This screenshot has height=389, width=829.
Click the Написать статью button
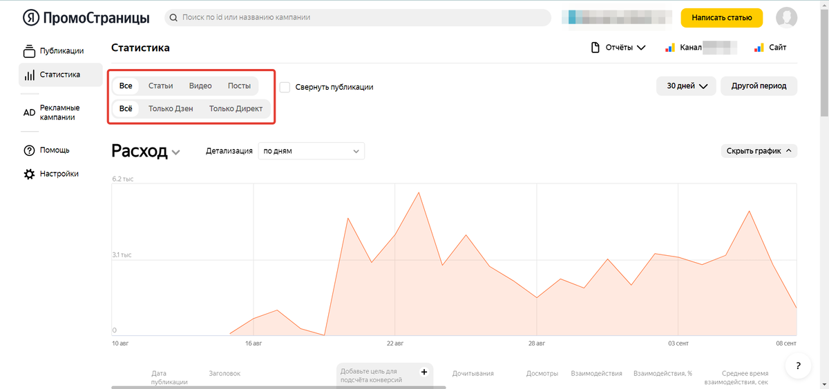721,17
